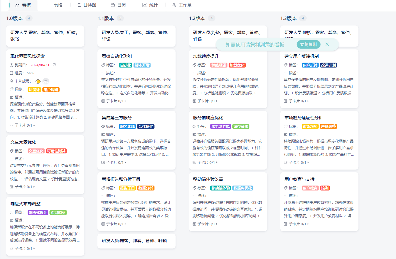The image size is (396, 259).
Task: Click the 市场趋势 tag
Action: (310, 126)
